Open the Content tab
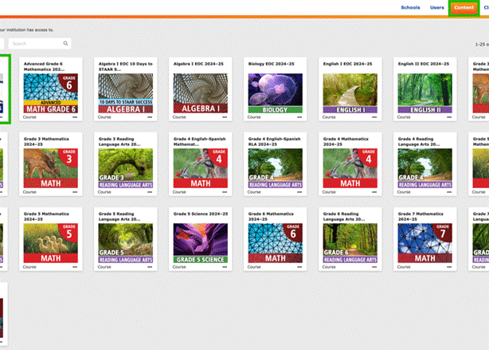This screenshot has height=350, width=489. pos(464,7)
